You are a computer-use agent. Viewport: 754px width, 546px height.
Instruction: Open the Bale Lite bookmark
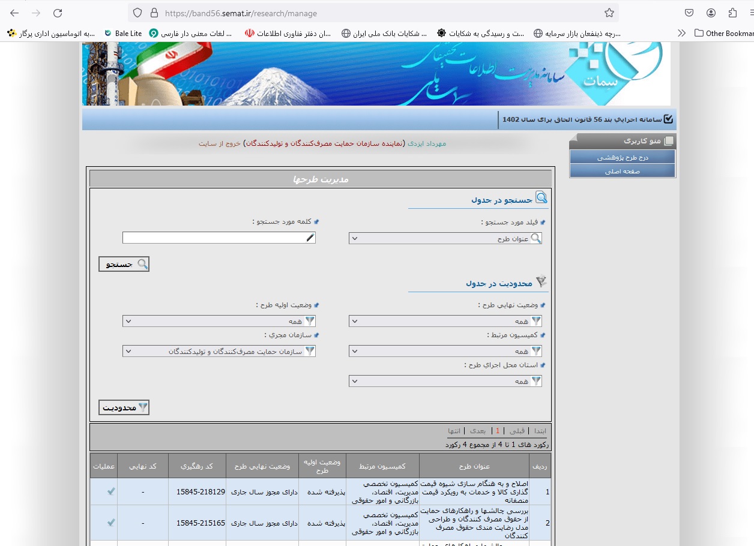pyautogui.click(x=122, y=34)
